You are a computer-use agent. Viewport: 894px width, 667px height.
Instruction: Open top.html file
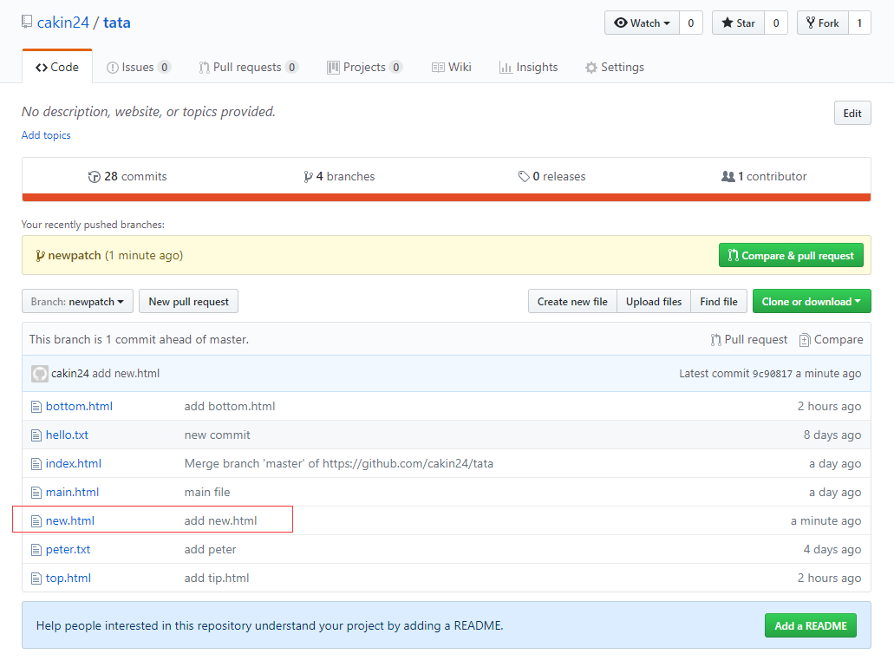(69, 578)
